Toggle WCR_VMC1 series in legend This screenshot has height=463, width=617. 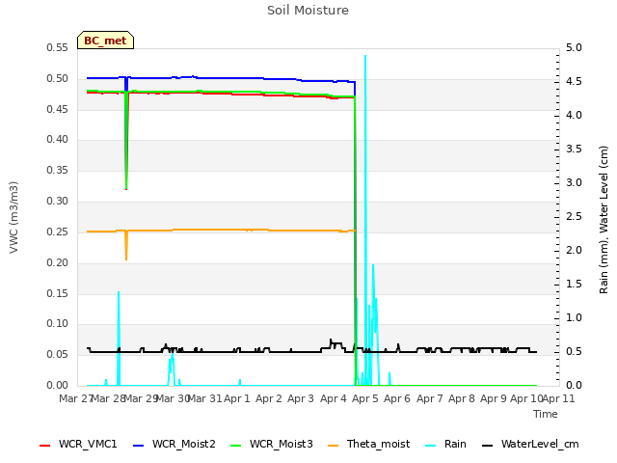coord(78,444)
